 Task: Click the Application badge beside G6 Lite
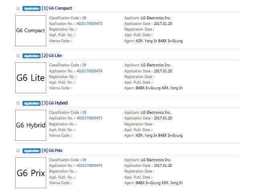pyautogui.click(x=31, y=55)
